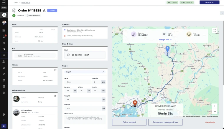
Task: Expand the change cost dropdown
Action: pyautogui.click(x=165, y=40)
